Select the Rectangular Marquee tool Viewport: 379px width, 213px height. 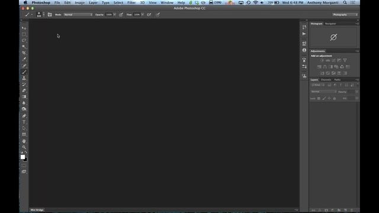24,34
